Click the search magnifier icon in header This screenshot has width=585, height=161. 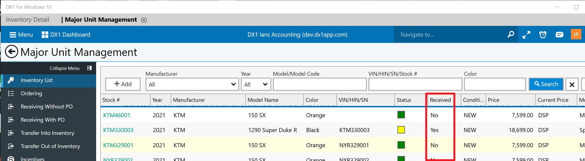(511, 34)
